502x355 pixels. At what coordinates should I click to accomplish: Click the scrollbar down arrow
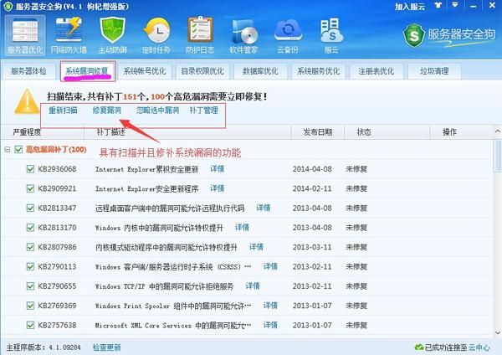pos(498,333)
